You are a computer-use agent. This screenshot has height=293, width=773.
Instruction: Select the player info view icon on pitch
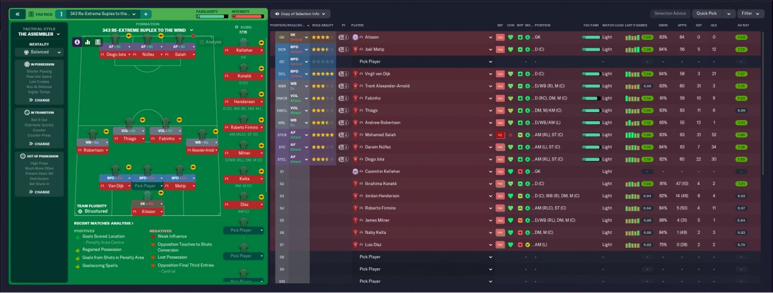tap(77, 42)
